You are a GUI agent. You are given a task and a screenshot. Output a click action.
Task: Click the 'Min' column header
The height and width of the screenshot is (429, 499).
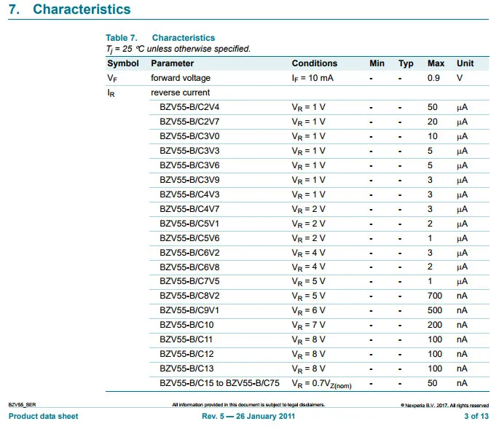point(377,63)
